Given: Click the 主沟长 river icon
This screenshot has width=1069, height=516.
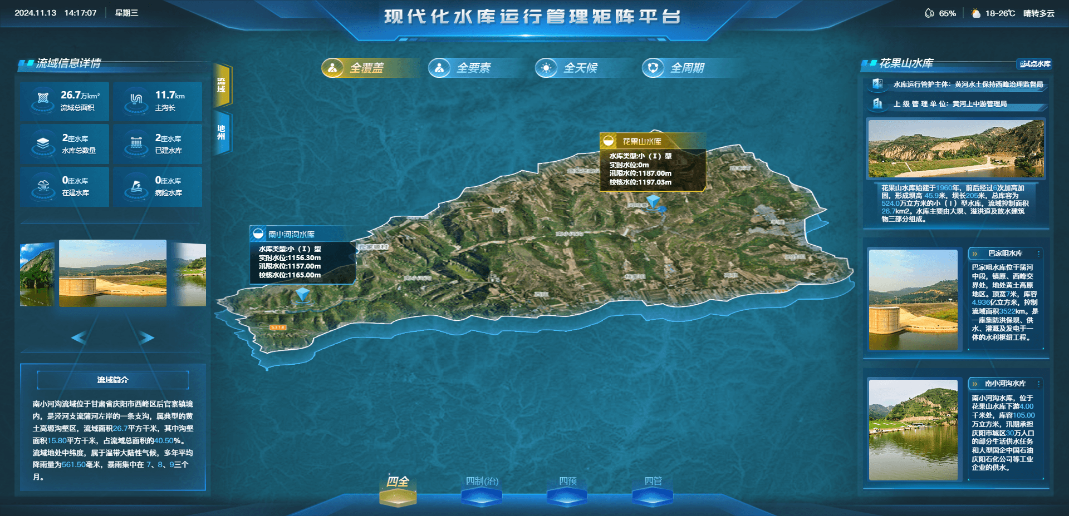Looking at the screenshot, I should coord(136,100).
